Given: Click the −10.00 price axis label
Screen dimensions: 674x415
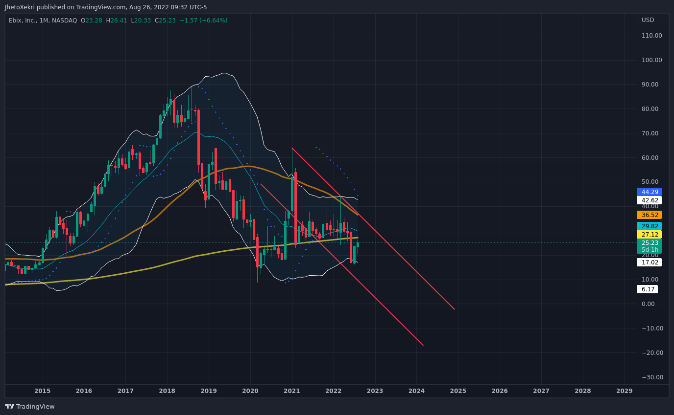Looking at the screenshot, I should [x=652, y=328].
